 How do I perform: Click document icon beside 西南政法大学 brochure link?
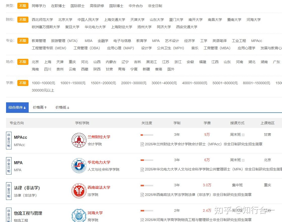[142, 195]
